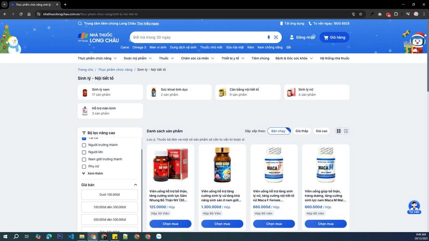
Task: Click Tìm hiểu ngay link
Action: coord(148,23)
